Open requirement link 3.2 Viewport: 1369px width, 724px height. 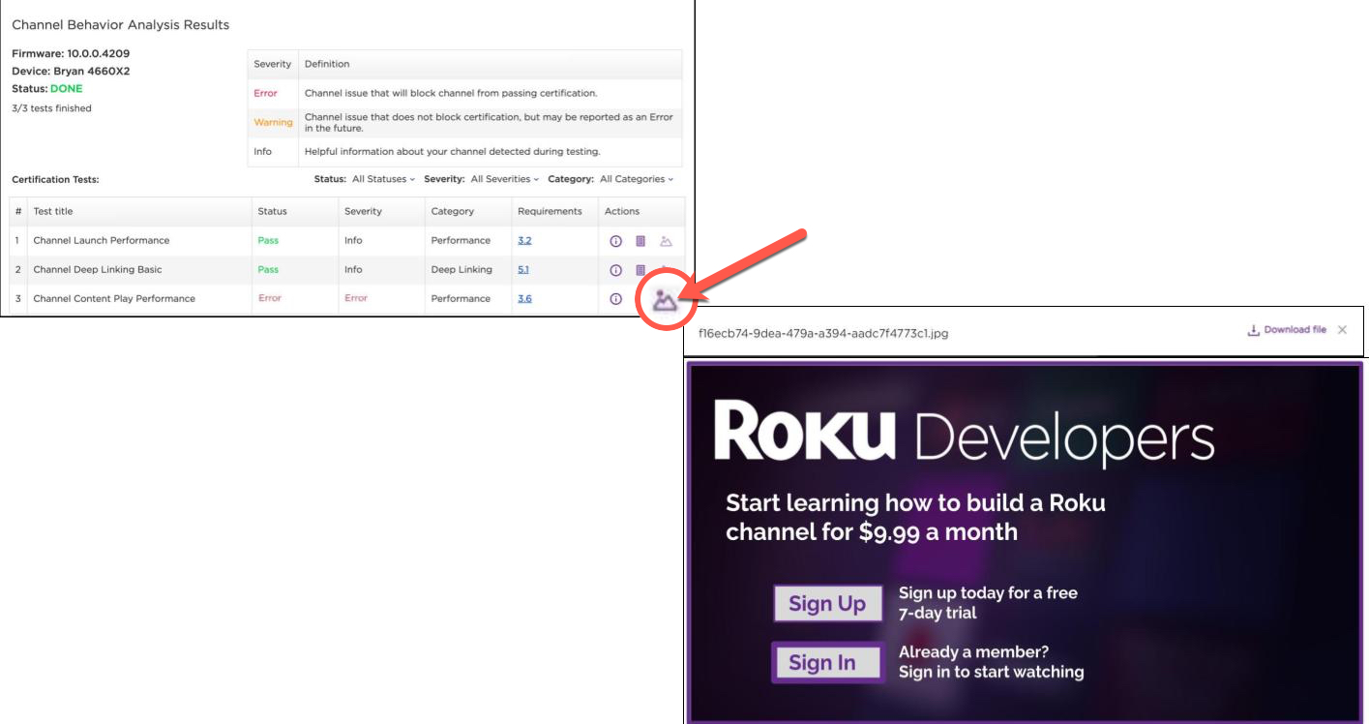pos(524,240)
